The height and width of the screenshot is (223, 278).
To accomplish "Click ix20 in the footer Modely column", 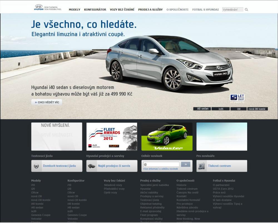I will point(34,211).
